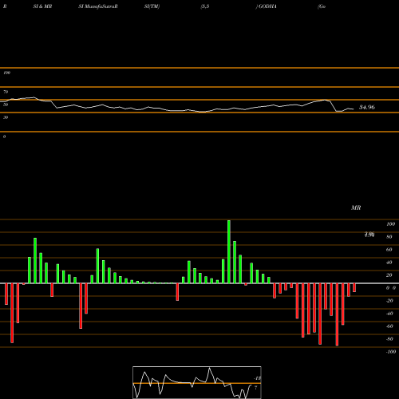
Task: Click the GODHA symbol text in header
Action: coord(267,6)
